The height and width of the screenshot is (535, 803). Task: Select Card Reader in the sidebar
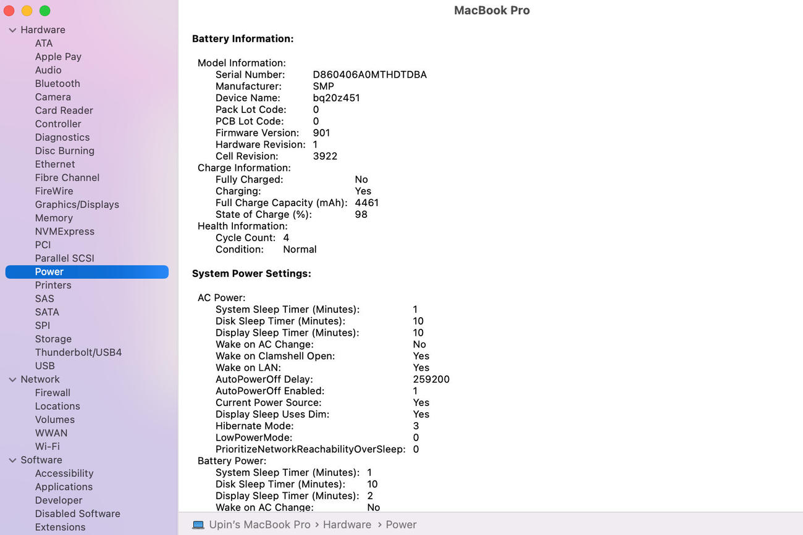64,110
